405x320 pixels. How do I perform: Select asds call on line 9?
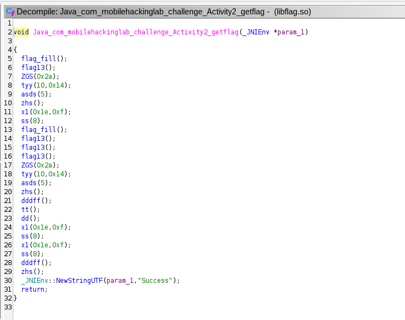[29, 94]
